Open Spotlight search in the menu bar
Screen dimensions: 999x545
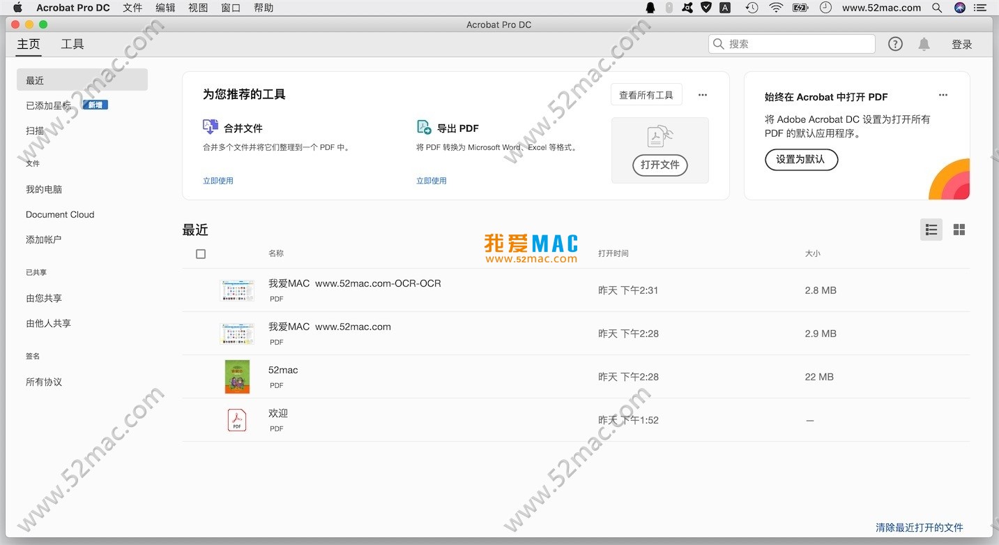coord(936,8)
